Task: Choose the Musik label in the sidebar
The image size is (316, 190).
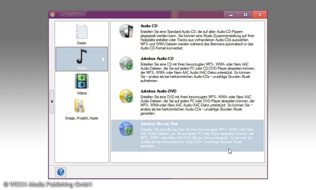Action: [82, 68]
